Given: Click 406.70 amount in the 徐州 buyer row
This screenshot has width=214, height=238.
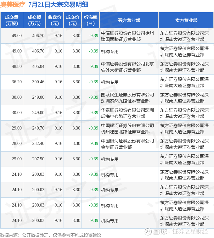Looking at the screenshot, I should [x=38, y=36].
